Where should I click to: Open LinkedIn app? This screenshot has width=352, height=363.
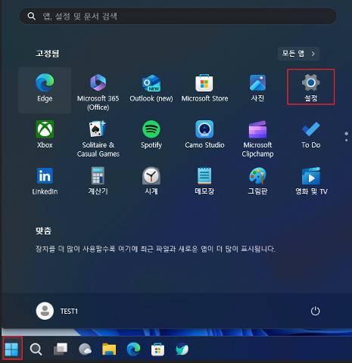(x=45, y=181)
